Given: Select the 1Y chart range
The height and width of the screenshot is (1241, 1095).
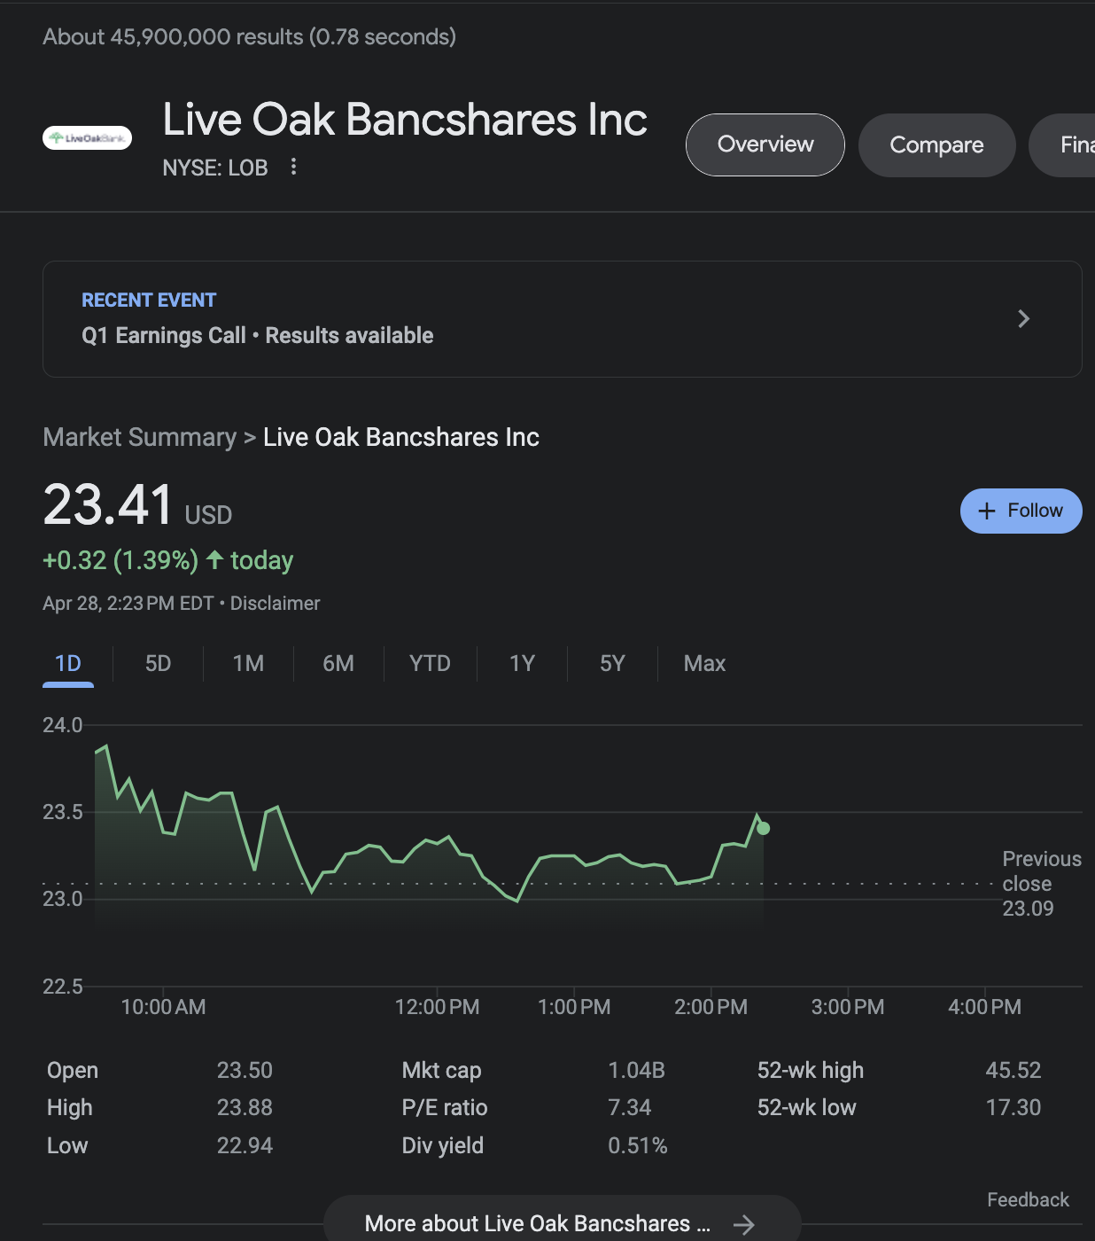Looking at the screenshot, I should click(x=522, y=664).
